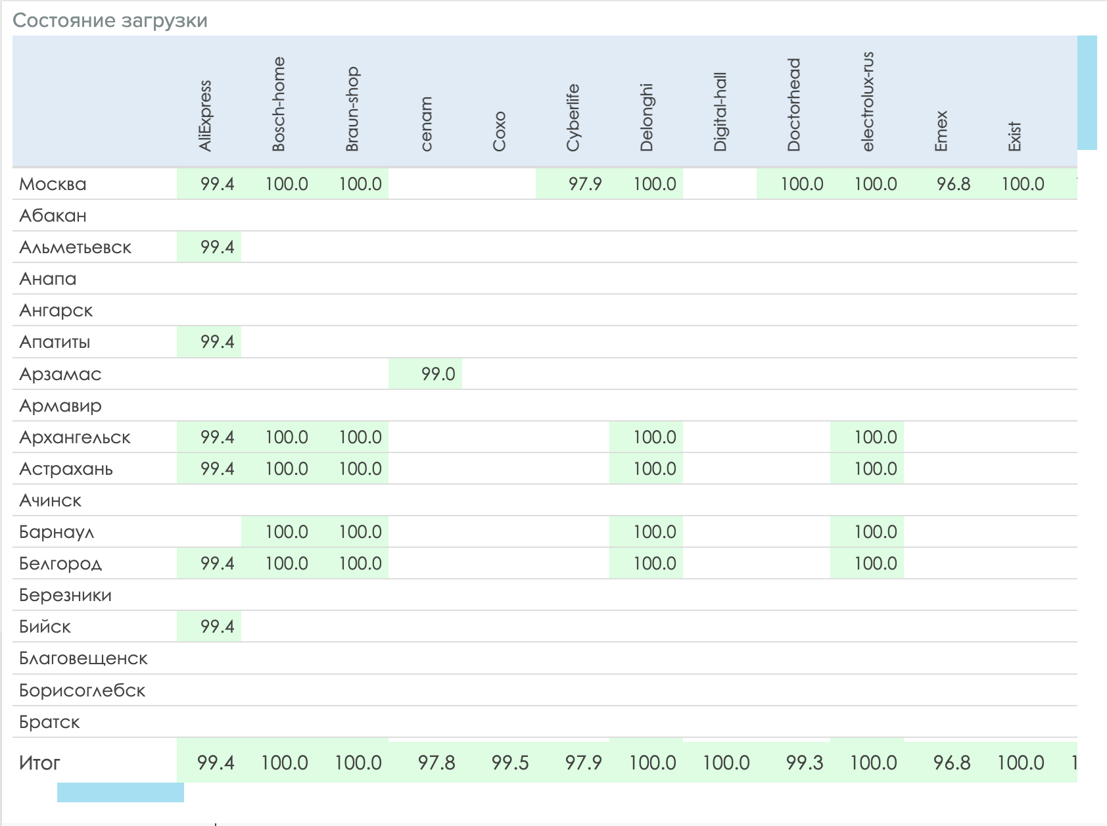Select the Braun-shop column header
Image resolution: width=1107 pixels, height=826 pixels.
[352, 109]
